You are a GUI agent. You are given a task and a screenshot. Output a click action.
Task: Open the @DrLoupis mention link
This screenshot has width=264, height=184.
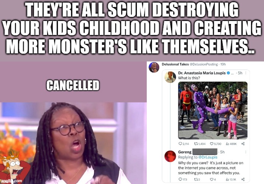coord(208,157)
